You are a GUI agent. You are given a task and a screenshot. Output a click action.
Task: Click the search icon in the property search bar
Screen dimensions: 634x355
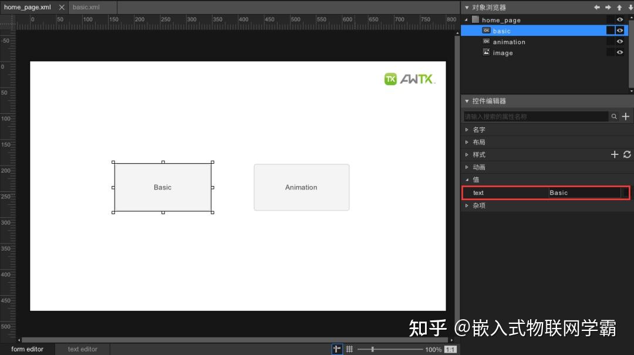(614, 116)
